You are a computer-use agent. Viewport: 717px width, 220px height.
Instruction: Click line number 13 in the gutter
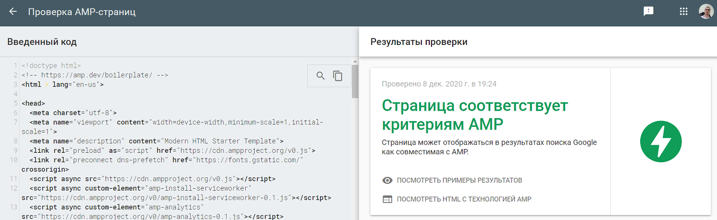pos(14,207)
